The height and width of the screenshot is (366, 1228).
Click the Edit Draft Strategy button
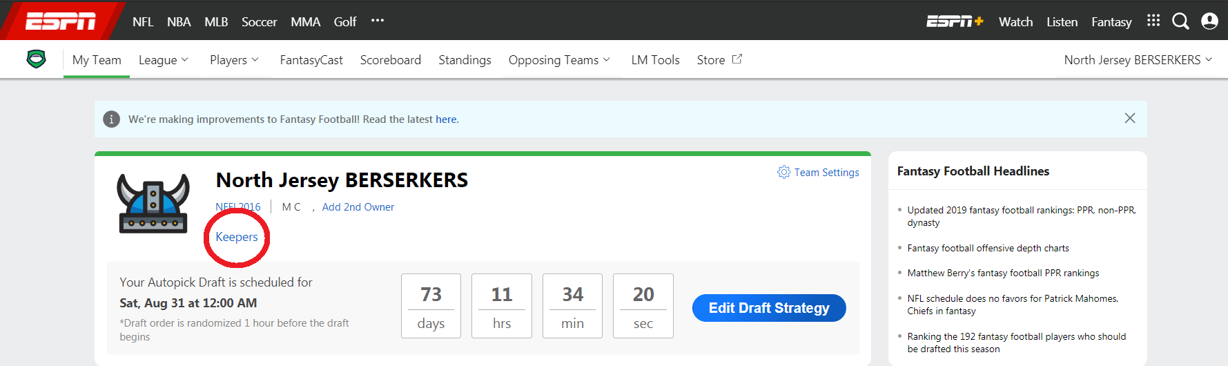pos(769,308)
